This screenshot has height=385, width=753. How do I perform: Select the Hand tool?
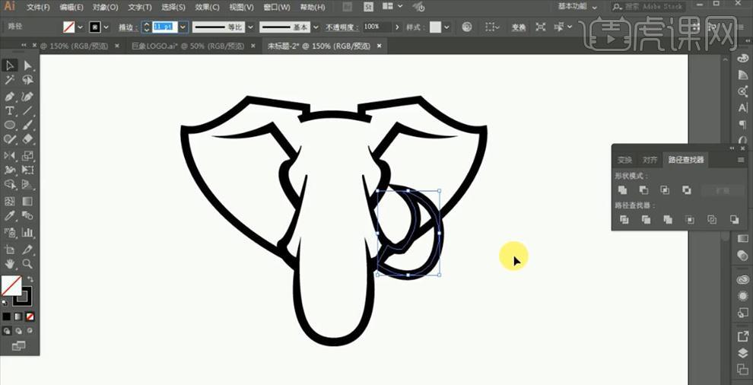[x=10, y=264]
